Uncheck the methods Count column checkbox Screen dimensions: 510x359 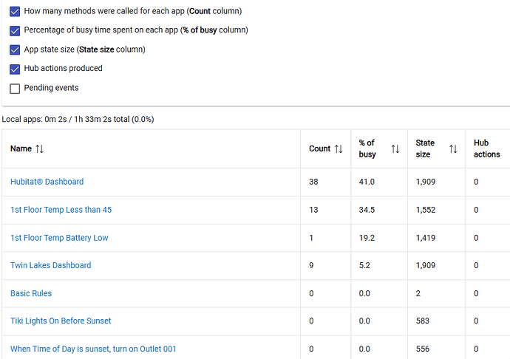coord(16,12)
